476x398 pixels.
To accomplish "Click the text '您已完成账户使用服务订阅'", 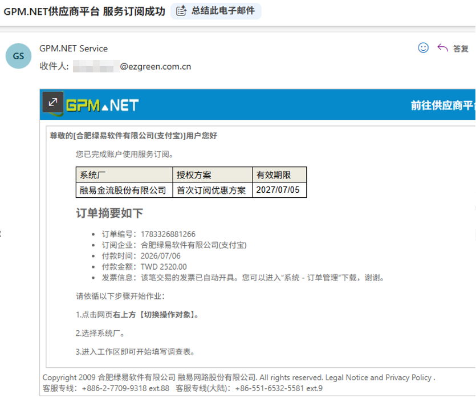I will [123, 154].
